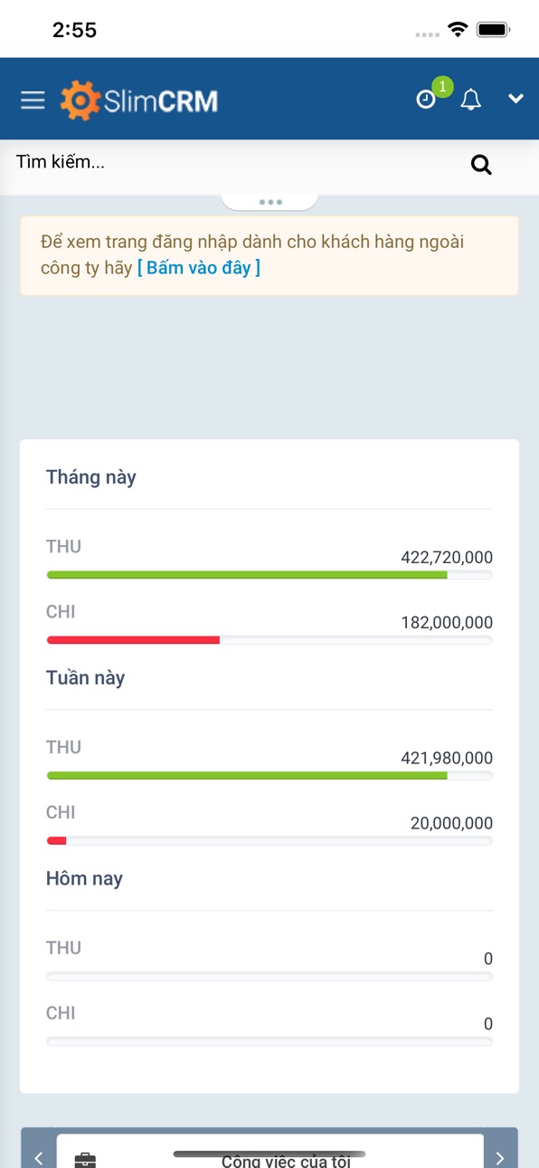Tap the magnifying glass search icon

(481, 165)
